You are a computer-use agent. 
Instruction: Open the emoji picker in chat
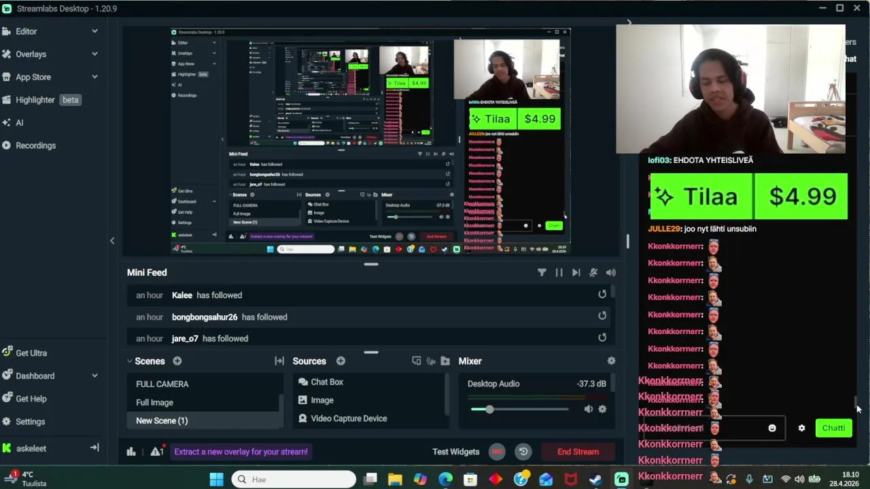(772, 428)
